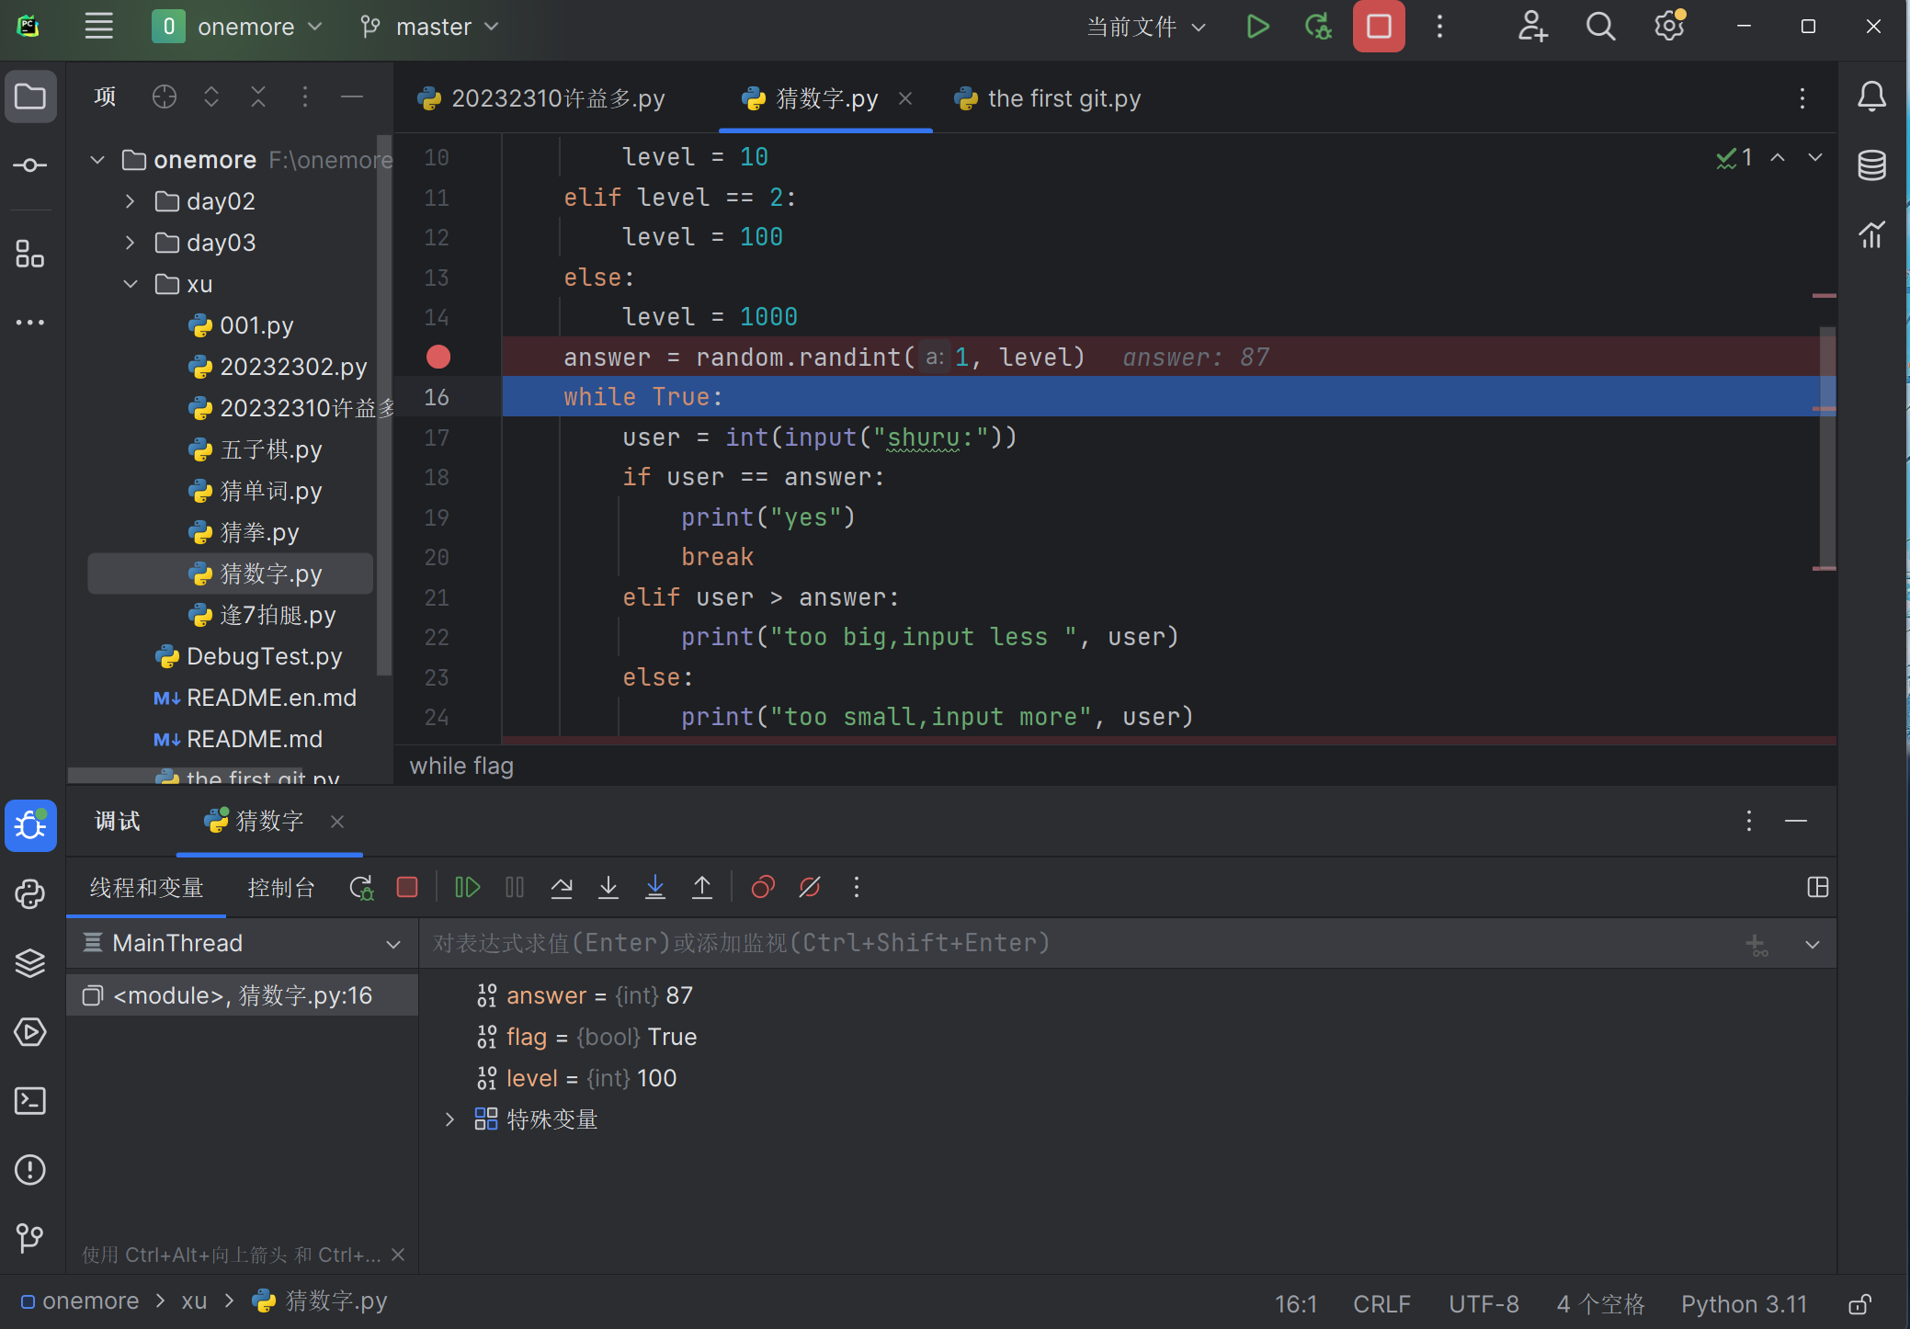Expand the day02 folder
The width and height of the screenshot is (1910, 1329).
coord(131,201)
